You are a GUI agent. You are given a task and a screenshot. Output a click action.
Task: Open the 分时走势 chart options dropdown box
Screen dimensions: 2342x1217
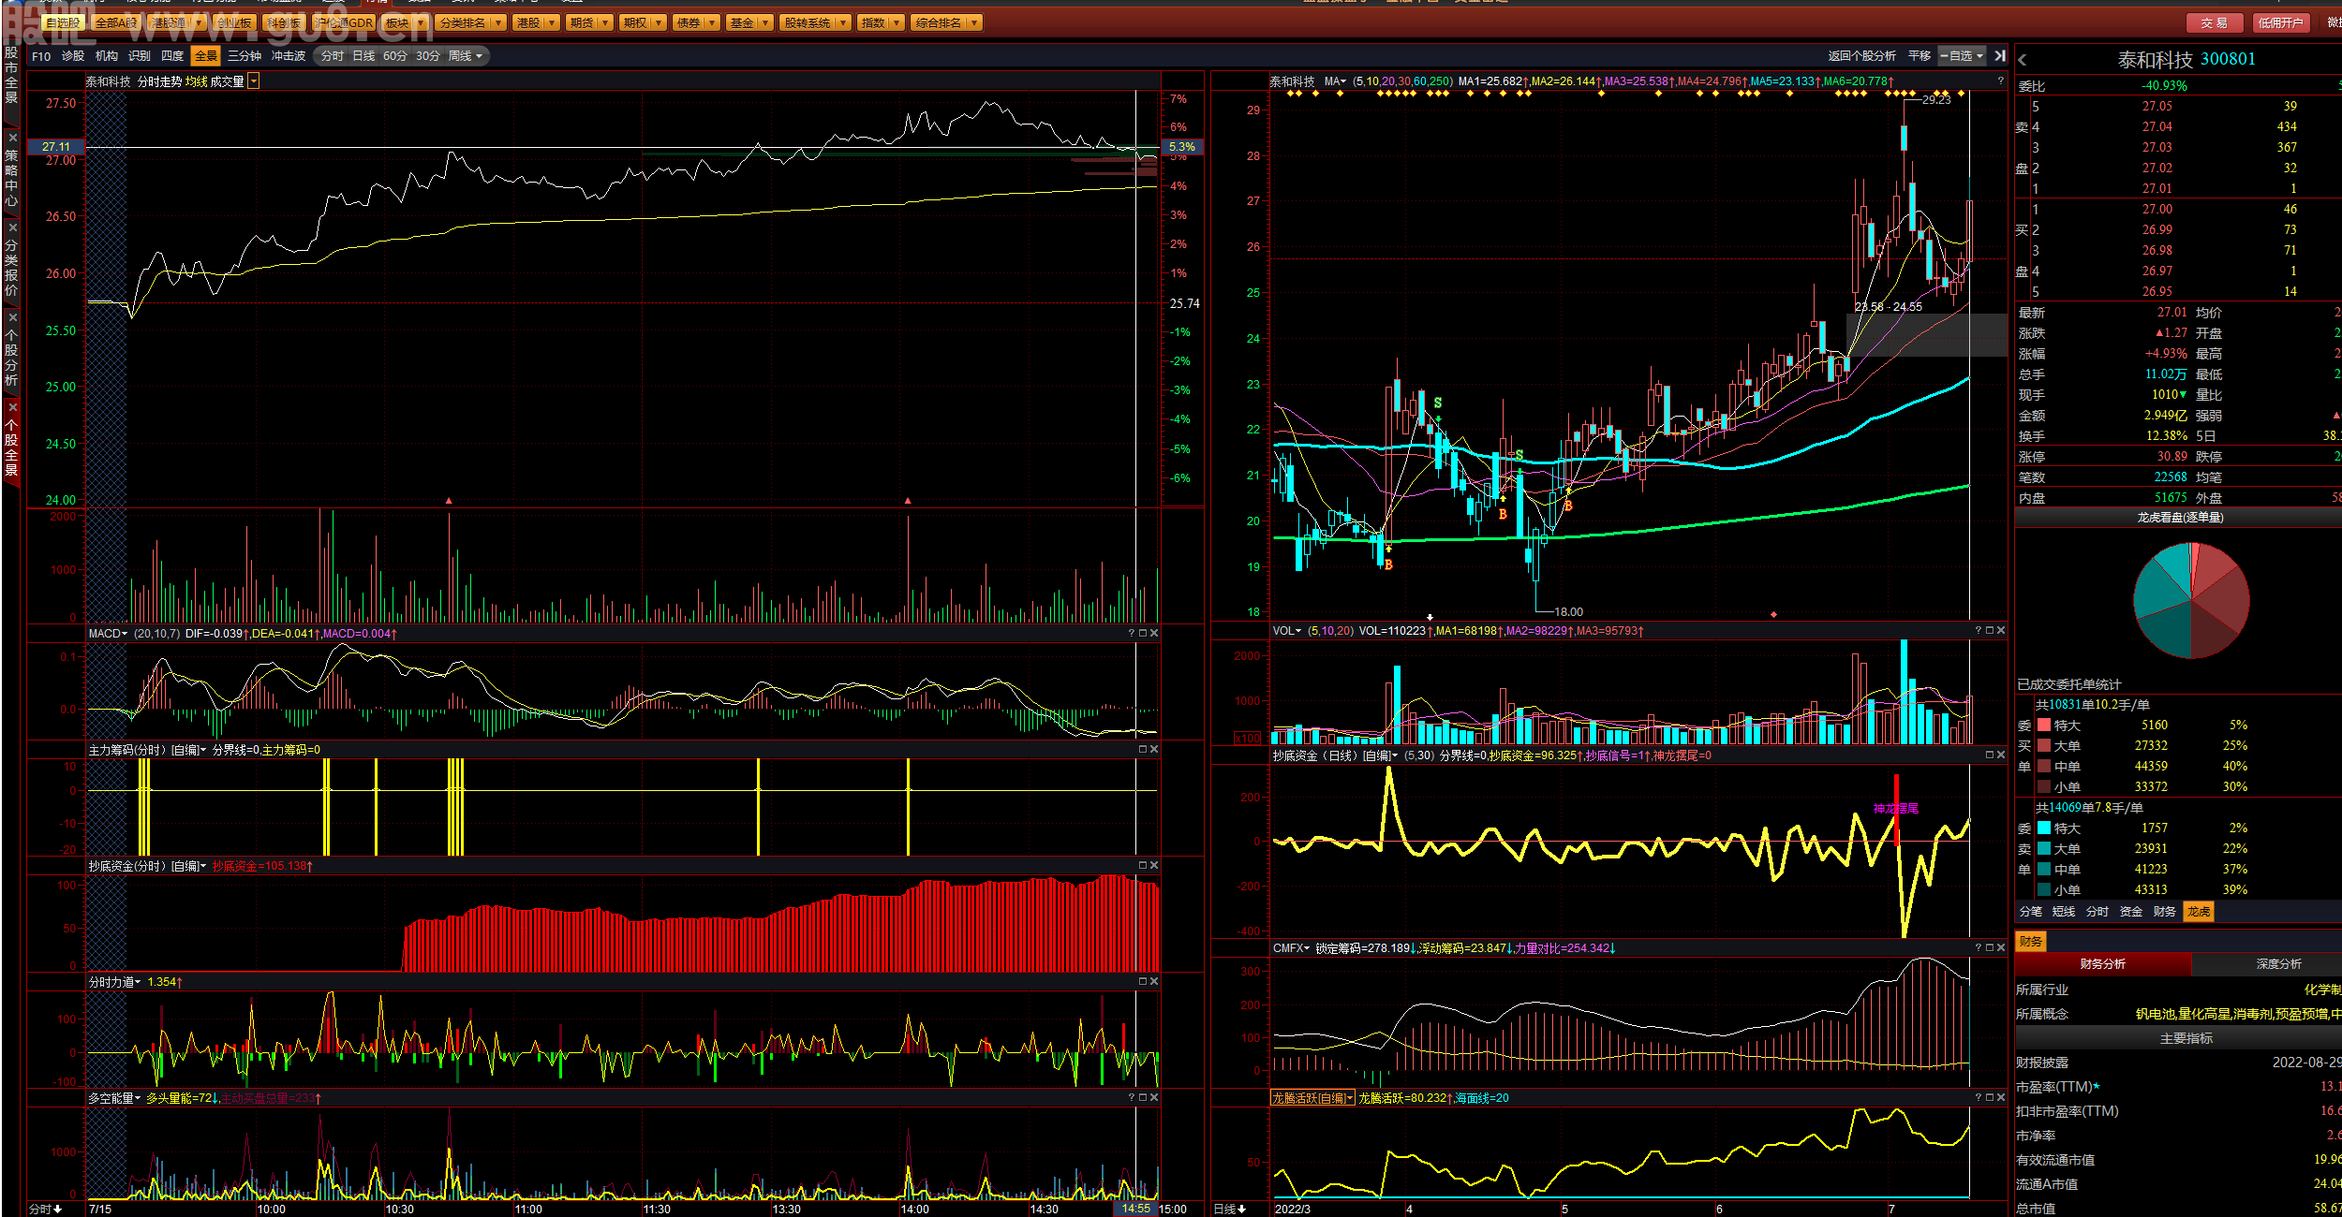(x=254, y=82)
